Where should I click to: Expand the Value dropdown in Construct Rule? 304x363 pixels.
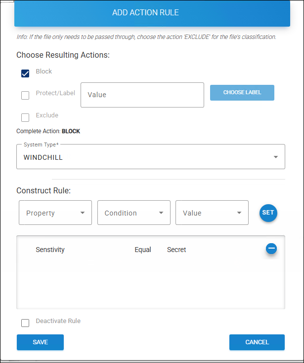pos(212,213)
